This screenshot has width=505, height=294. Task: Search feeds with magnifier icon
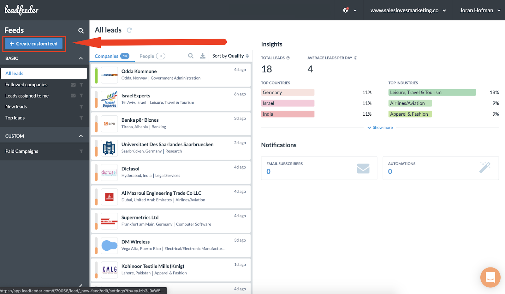[x=81, y=31]
